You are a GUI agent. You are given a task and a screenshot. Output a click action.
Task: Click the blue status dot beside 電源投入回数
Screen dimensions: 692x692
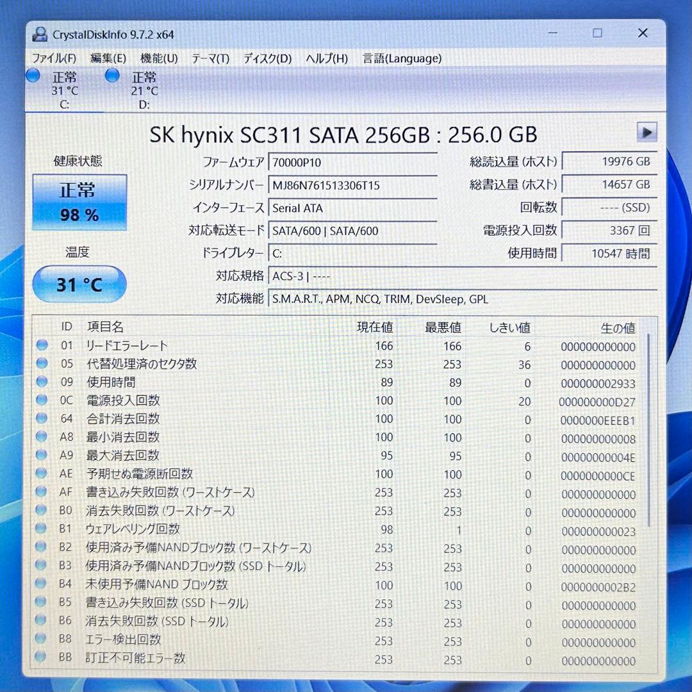point(42,400)
